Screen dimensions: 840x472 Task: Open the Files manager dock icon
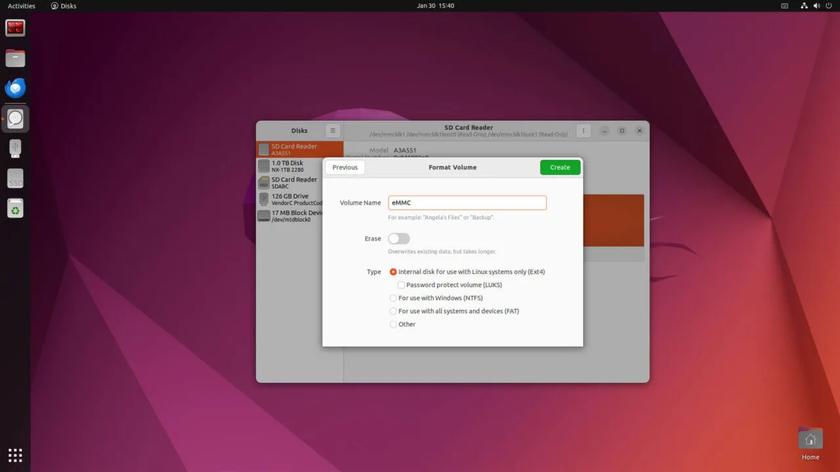pos(15,58)
